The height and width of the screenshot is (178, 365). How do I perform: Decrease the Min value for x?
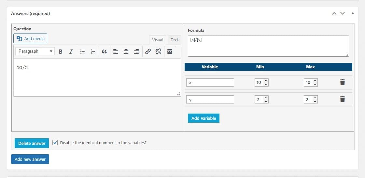(266, 84)
